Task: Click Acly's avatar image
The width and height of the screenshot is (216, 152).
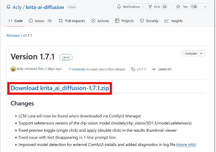Action: pyautogui.click(x=13, y=69)
